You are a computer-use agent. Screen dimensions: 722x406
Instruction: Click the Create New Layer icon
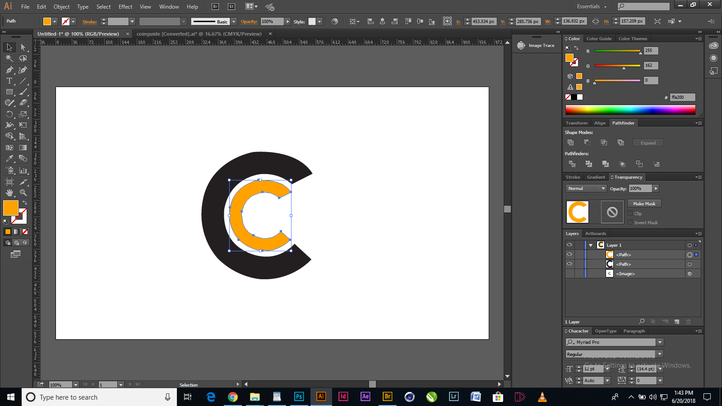(677, 322)
